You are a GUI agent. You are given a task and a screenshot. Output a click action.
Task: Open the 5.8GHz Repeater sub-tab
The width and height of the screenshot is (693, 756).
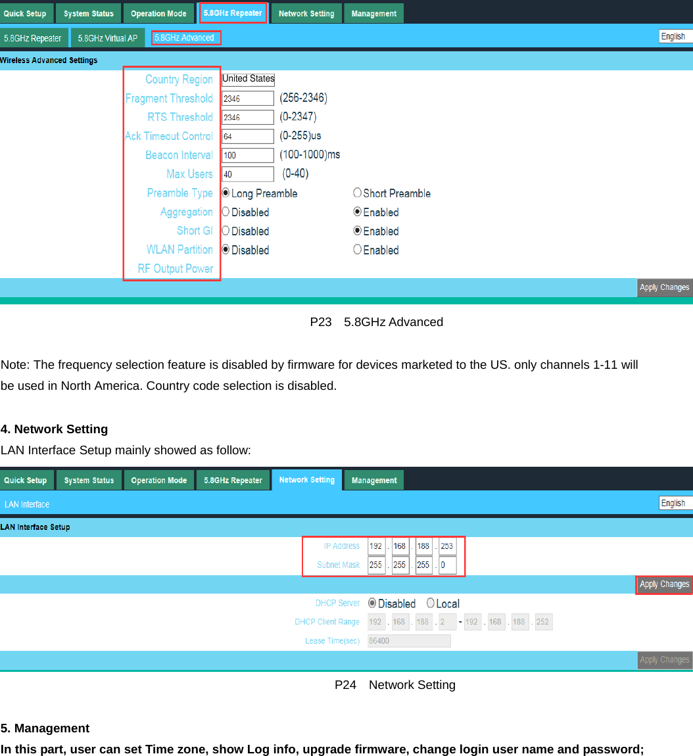[x=32, y=38]
